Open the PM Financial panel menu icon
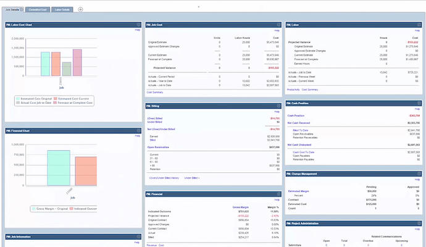426x247 pixels. tap(278, 194)
